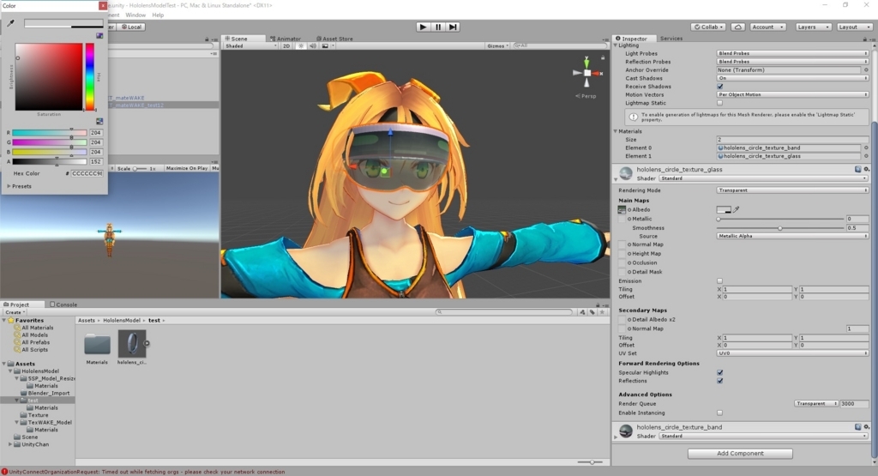Image resolution: width=878 pixels, height=476 pixels.
Task: Toggle slider mode icon above RGB sliders
Action: [99, 121]
